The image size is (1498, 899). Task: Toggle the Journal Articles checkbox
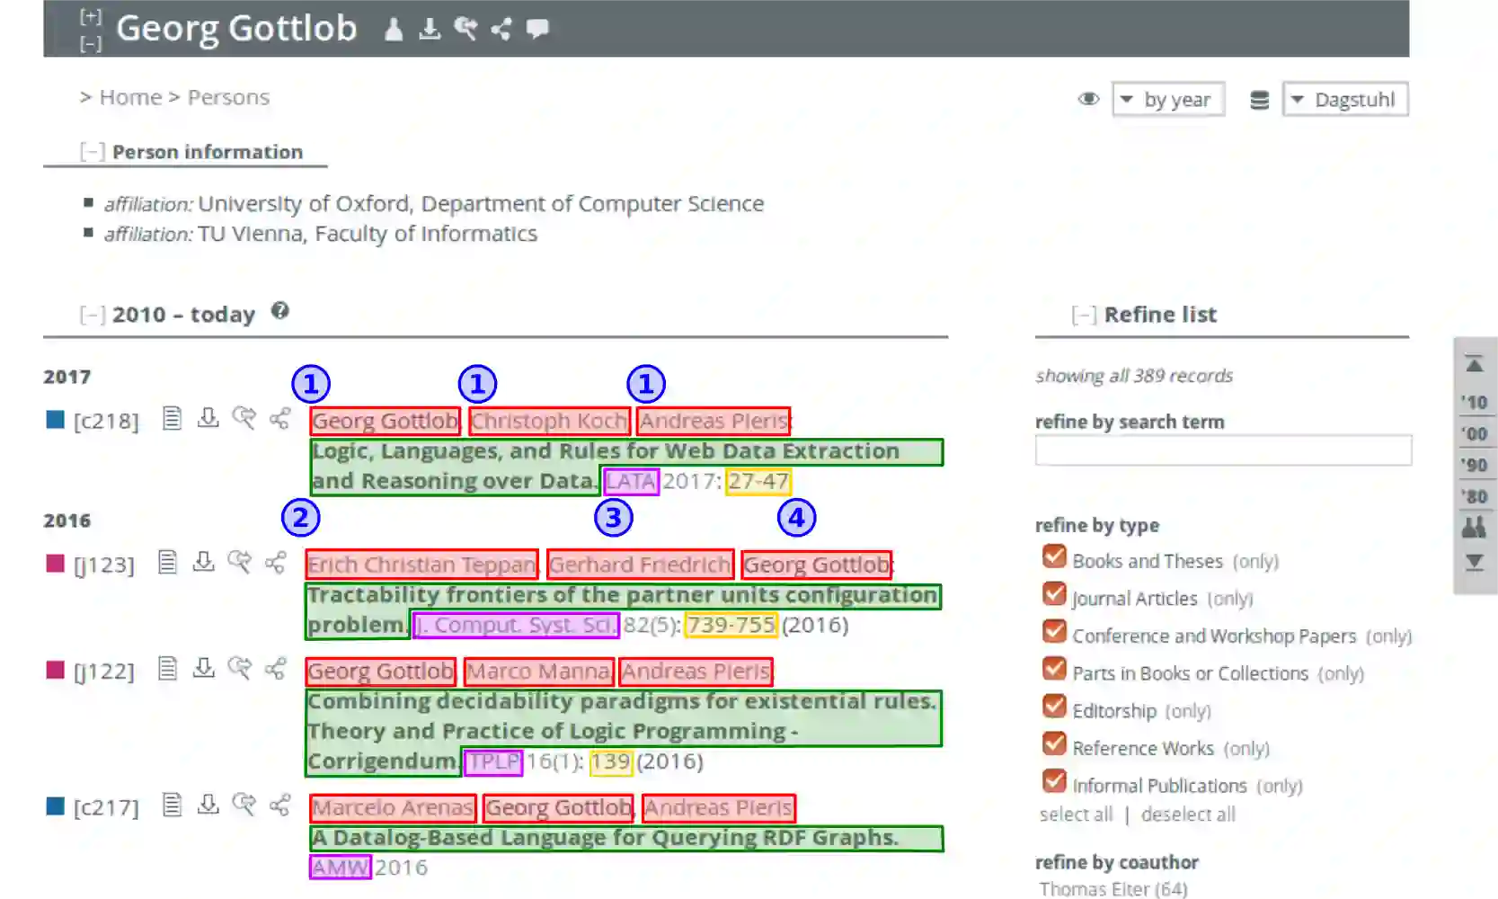pyautogui.click(x=1054, y=594)
